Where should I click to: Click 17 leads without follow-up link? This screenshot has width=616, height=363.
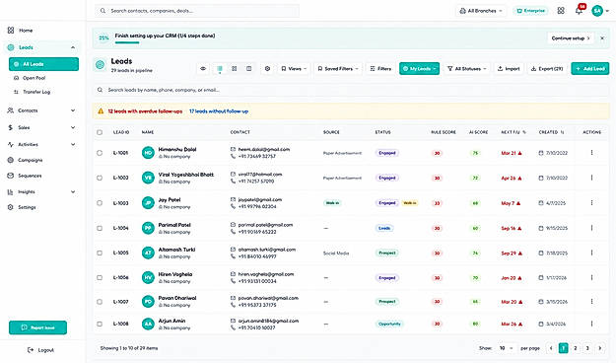click(x=219, y=111)
